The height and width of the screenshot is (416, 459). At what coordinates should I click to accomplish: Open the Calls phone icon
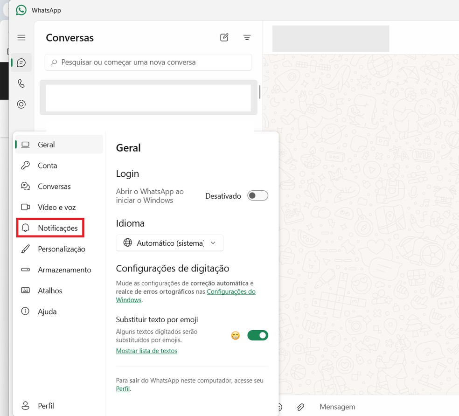point(21,83)
